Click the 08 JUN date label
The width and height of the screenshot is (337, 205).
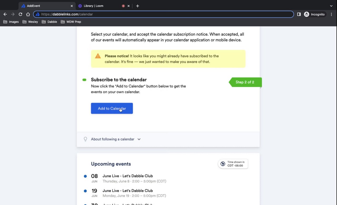(x=94, y=178)
